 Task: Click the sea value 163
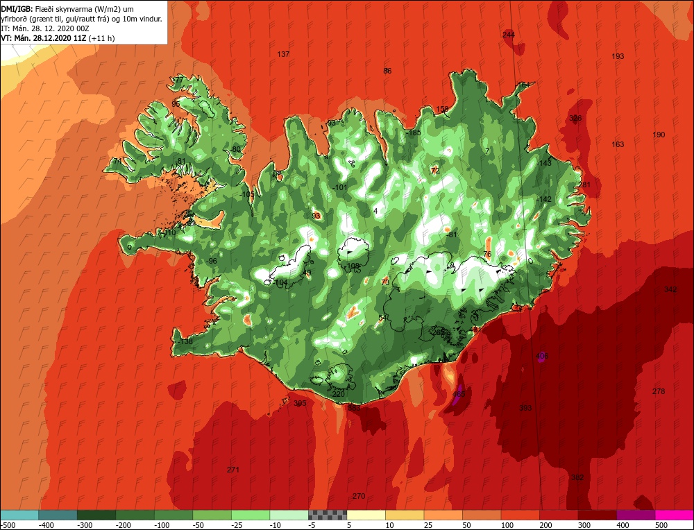(x=618, y=144)
